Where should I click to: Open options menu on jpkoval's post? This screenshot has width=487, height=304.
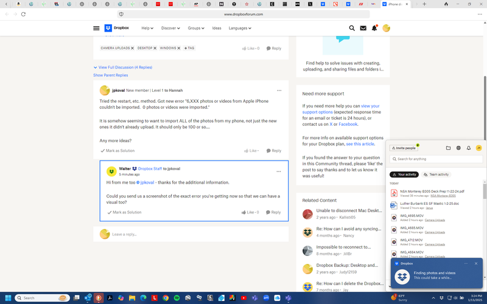[279, 91]
